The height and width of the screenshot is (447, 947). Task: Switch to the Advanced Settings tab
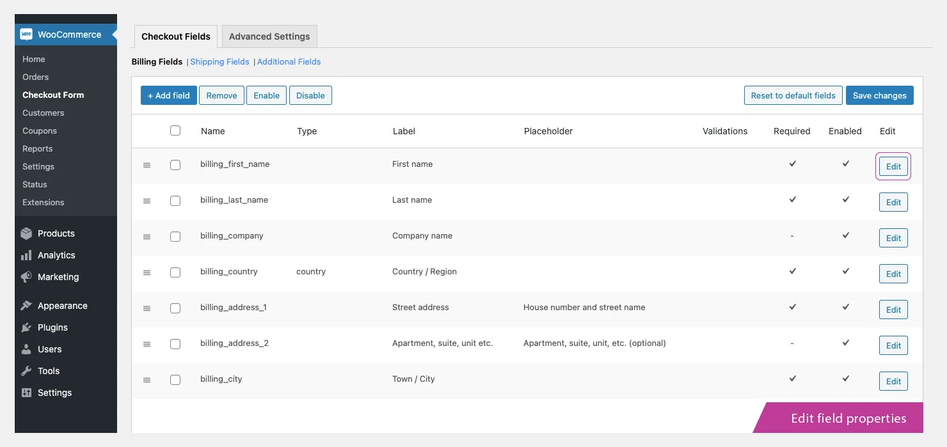(269, 36)
